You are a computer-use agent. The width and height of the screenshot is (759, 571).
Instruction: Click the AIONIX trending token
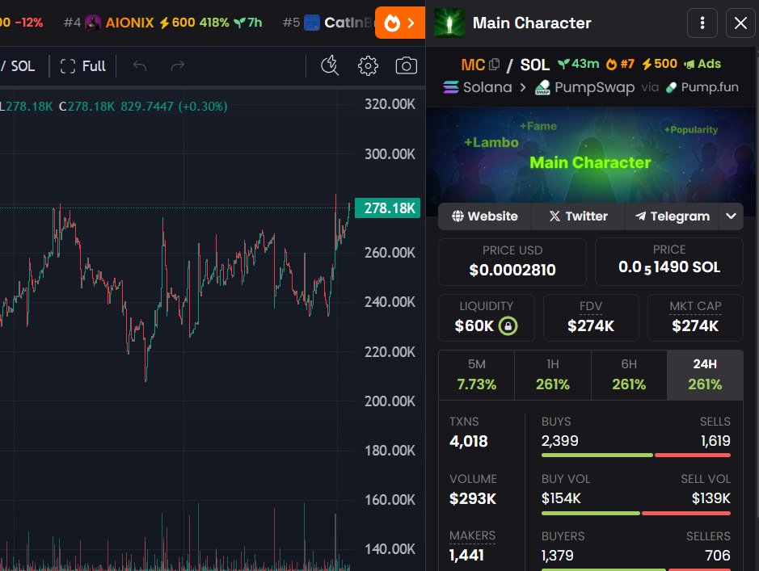[162, 23]
